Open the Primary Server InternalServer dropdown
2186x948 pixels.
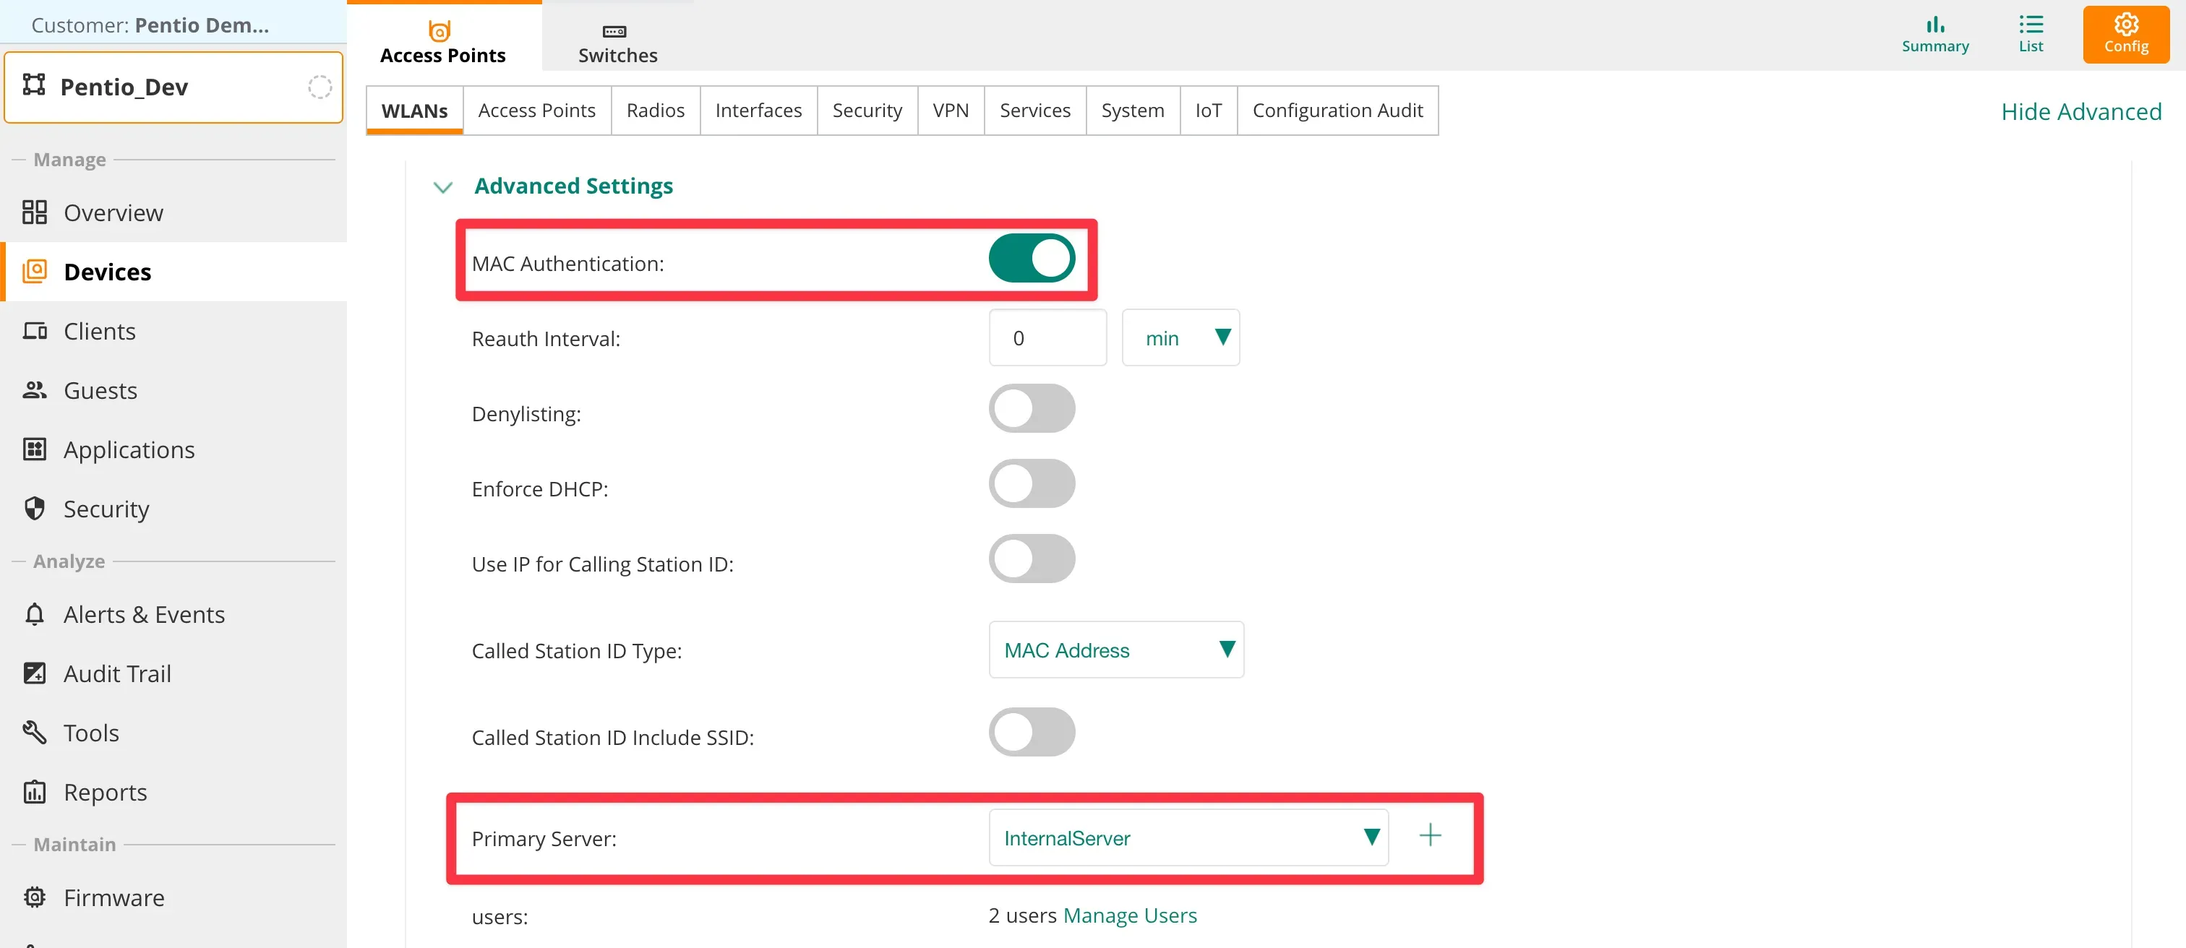(1187, 837)
